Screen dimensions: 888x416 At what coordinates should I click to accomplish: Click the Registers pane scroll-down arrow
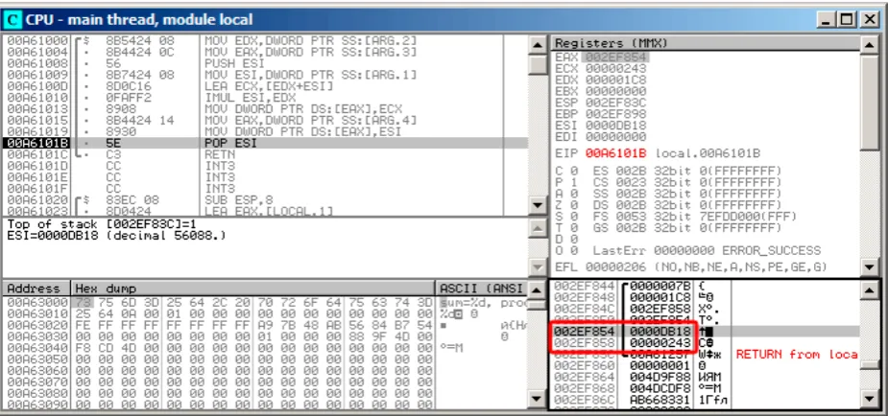coord(870,266)
